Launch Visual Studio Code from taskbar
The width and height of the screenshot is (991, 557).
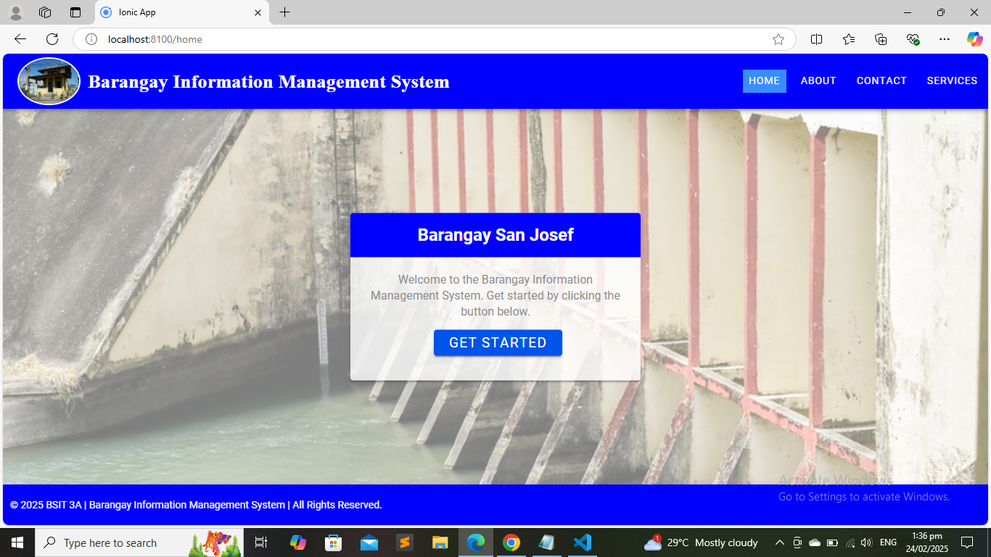(582, 542)
